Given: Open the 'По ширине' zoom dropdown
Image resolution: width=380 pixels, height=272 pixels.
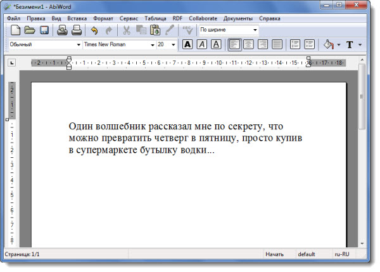Looking at the screenshot, I should [255, 30].
